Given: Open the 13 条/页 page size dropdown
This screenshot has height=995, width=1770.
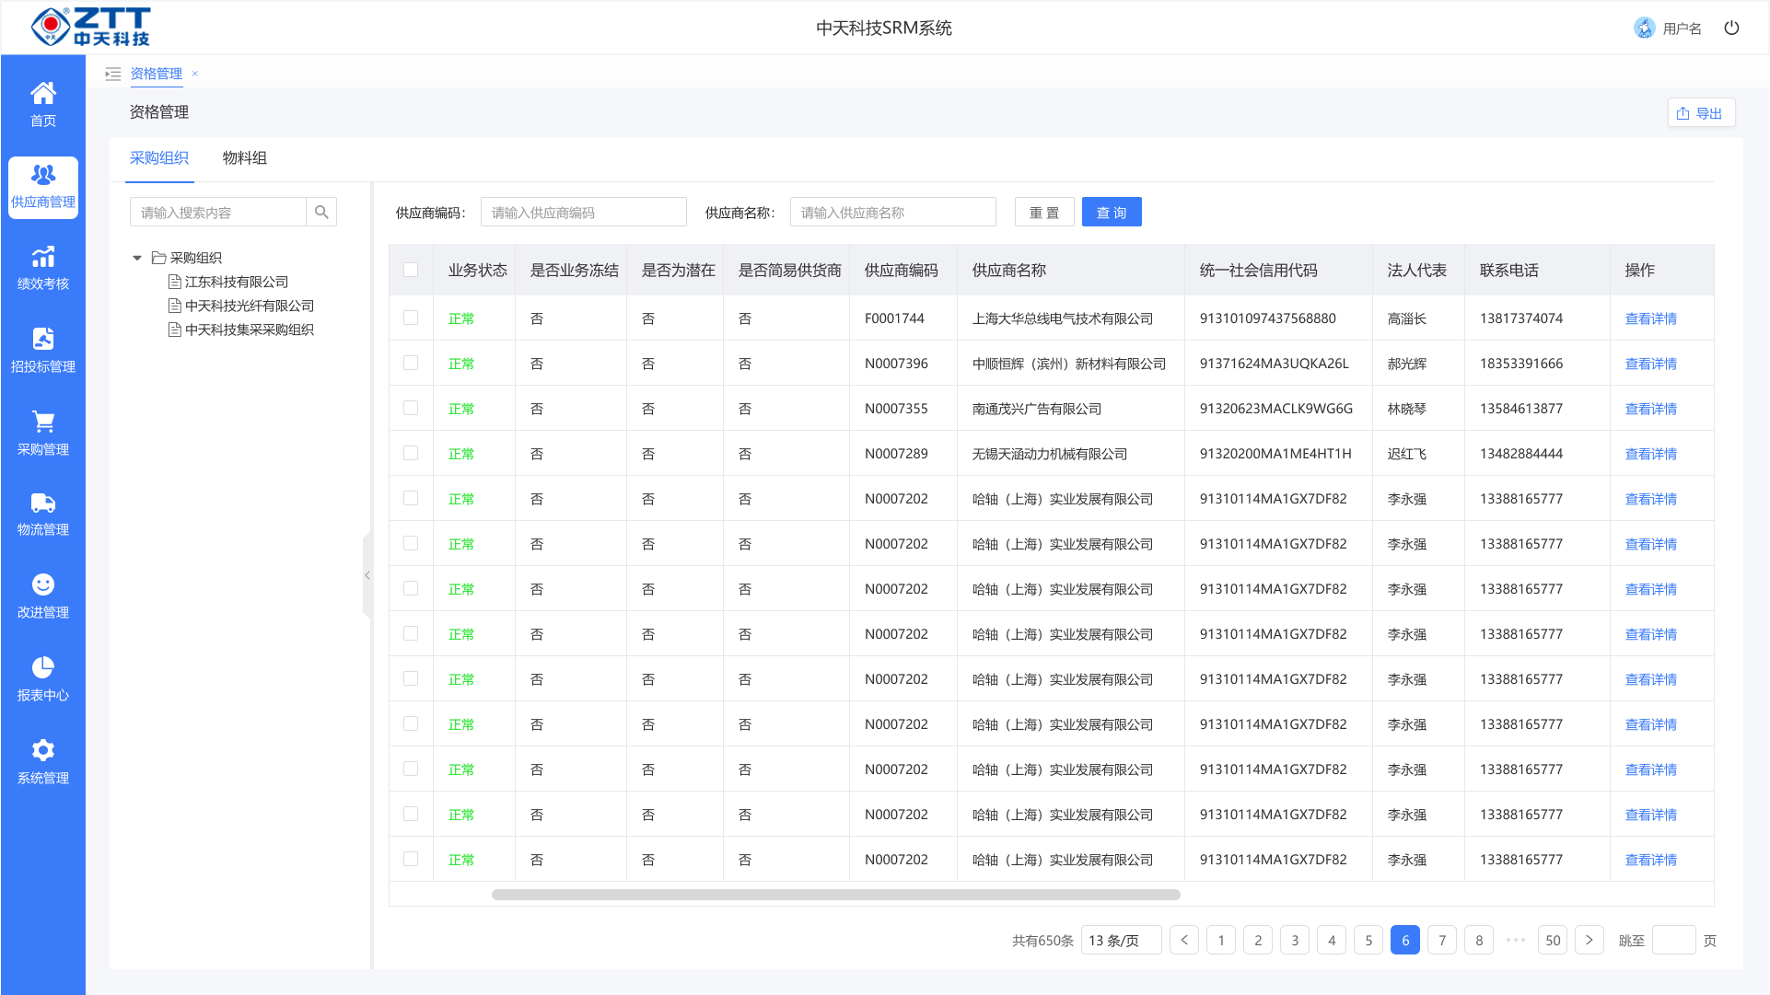Looking at the screenshot, I should click(x=1121, y=940).
